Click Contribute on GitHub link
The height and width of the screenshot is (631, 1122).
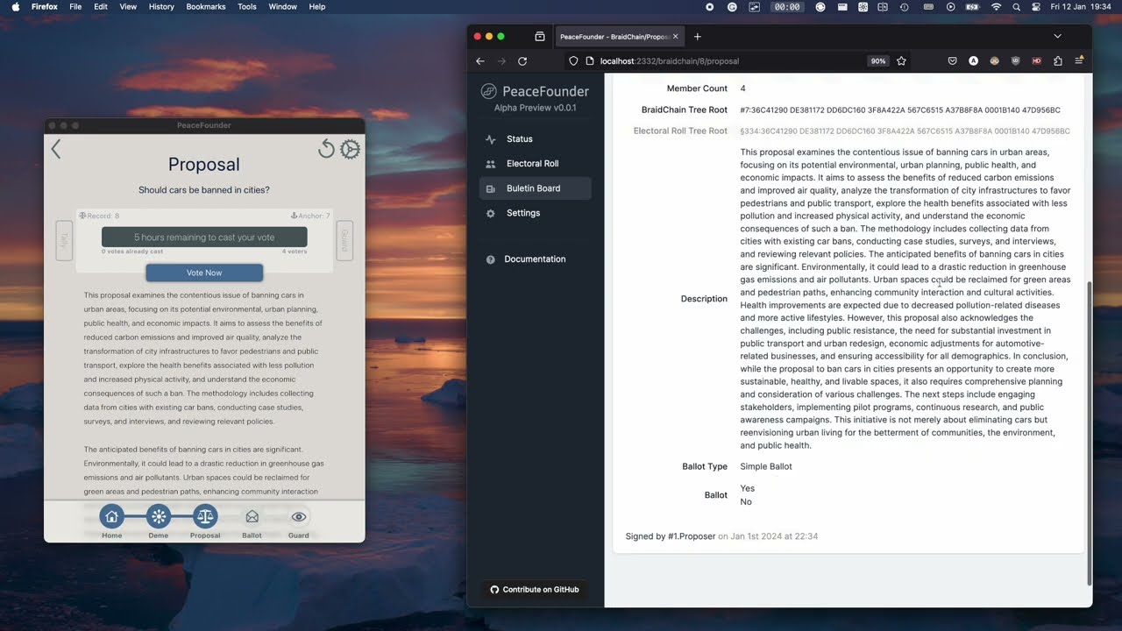(535, 590)
